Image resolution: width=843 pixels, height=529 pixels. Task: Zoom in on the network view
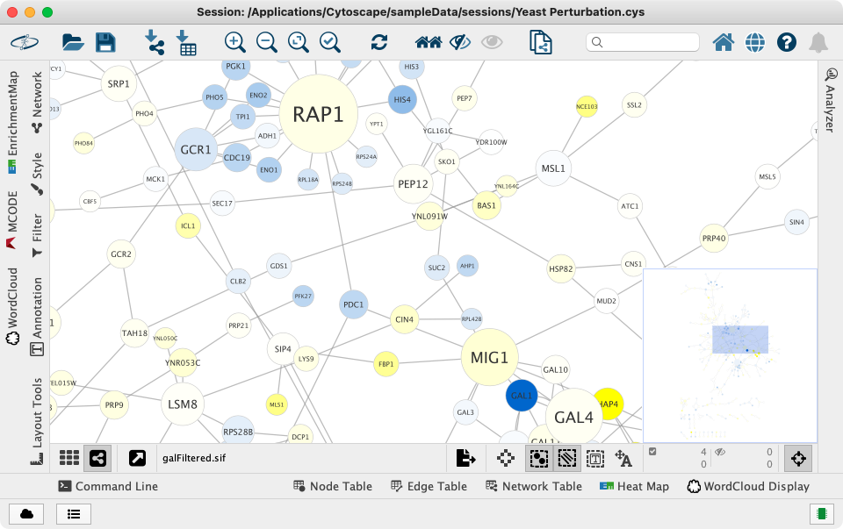[234, 42]
